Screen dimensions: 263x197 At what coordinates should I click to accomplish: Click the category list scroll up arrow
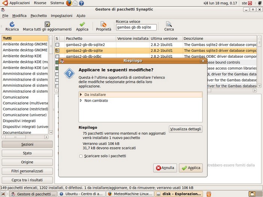click(x=51, y=37)
